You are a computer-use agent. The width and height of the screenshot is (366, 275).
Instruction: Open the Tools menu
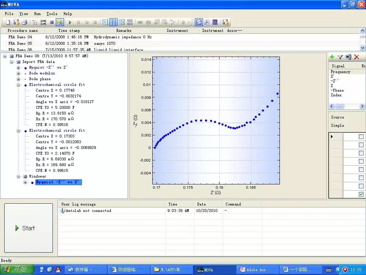tap(52, 14)
